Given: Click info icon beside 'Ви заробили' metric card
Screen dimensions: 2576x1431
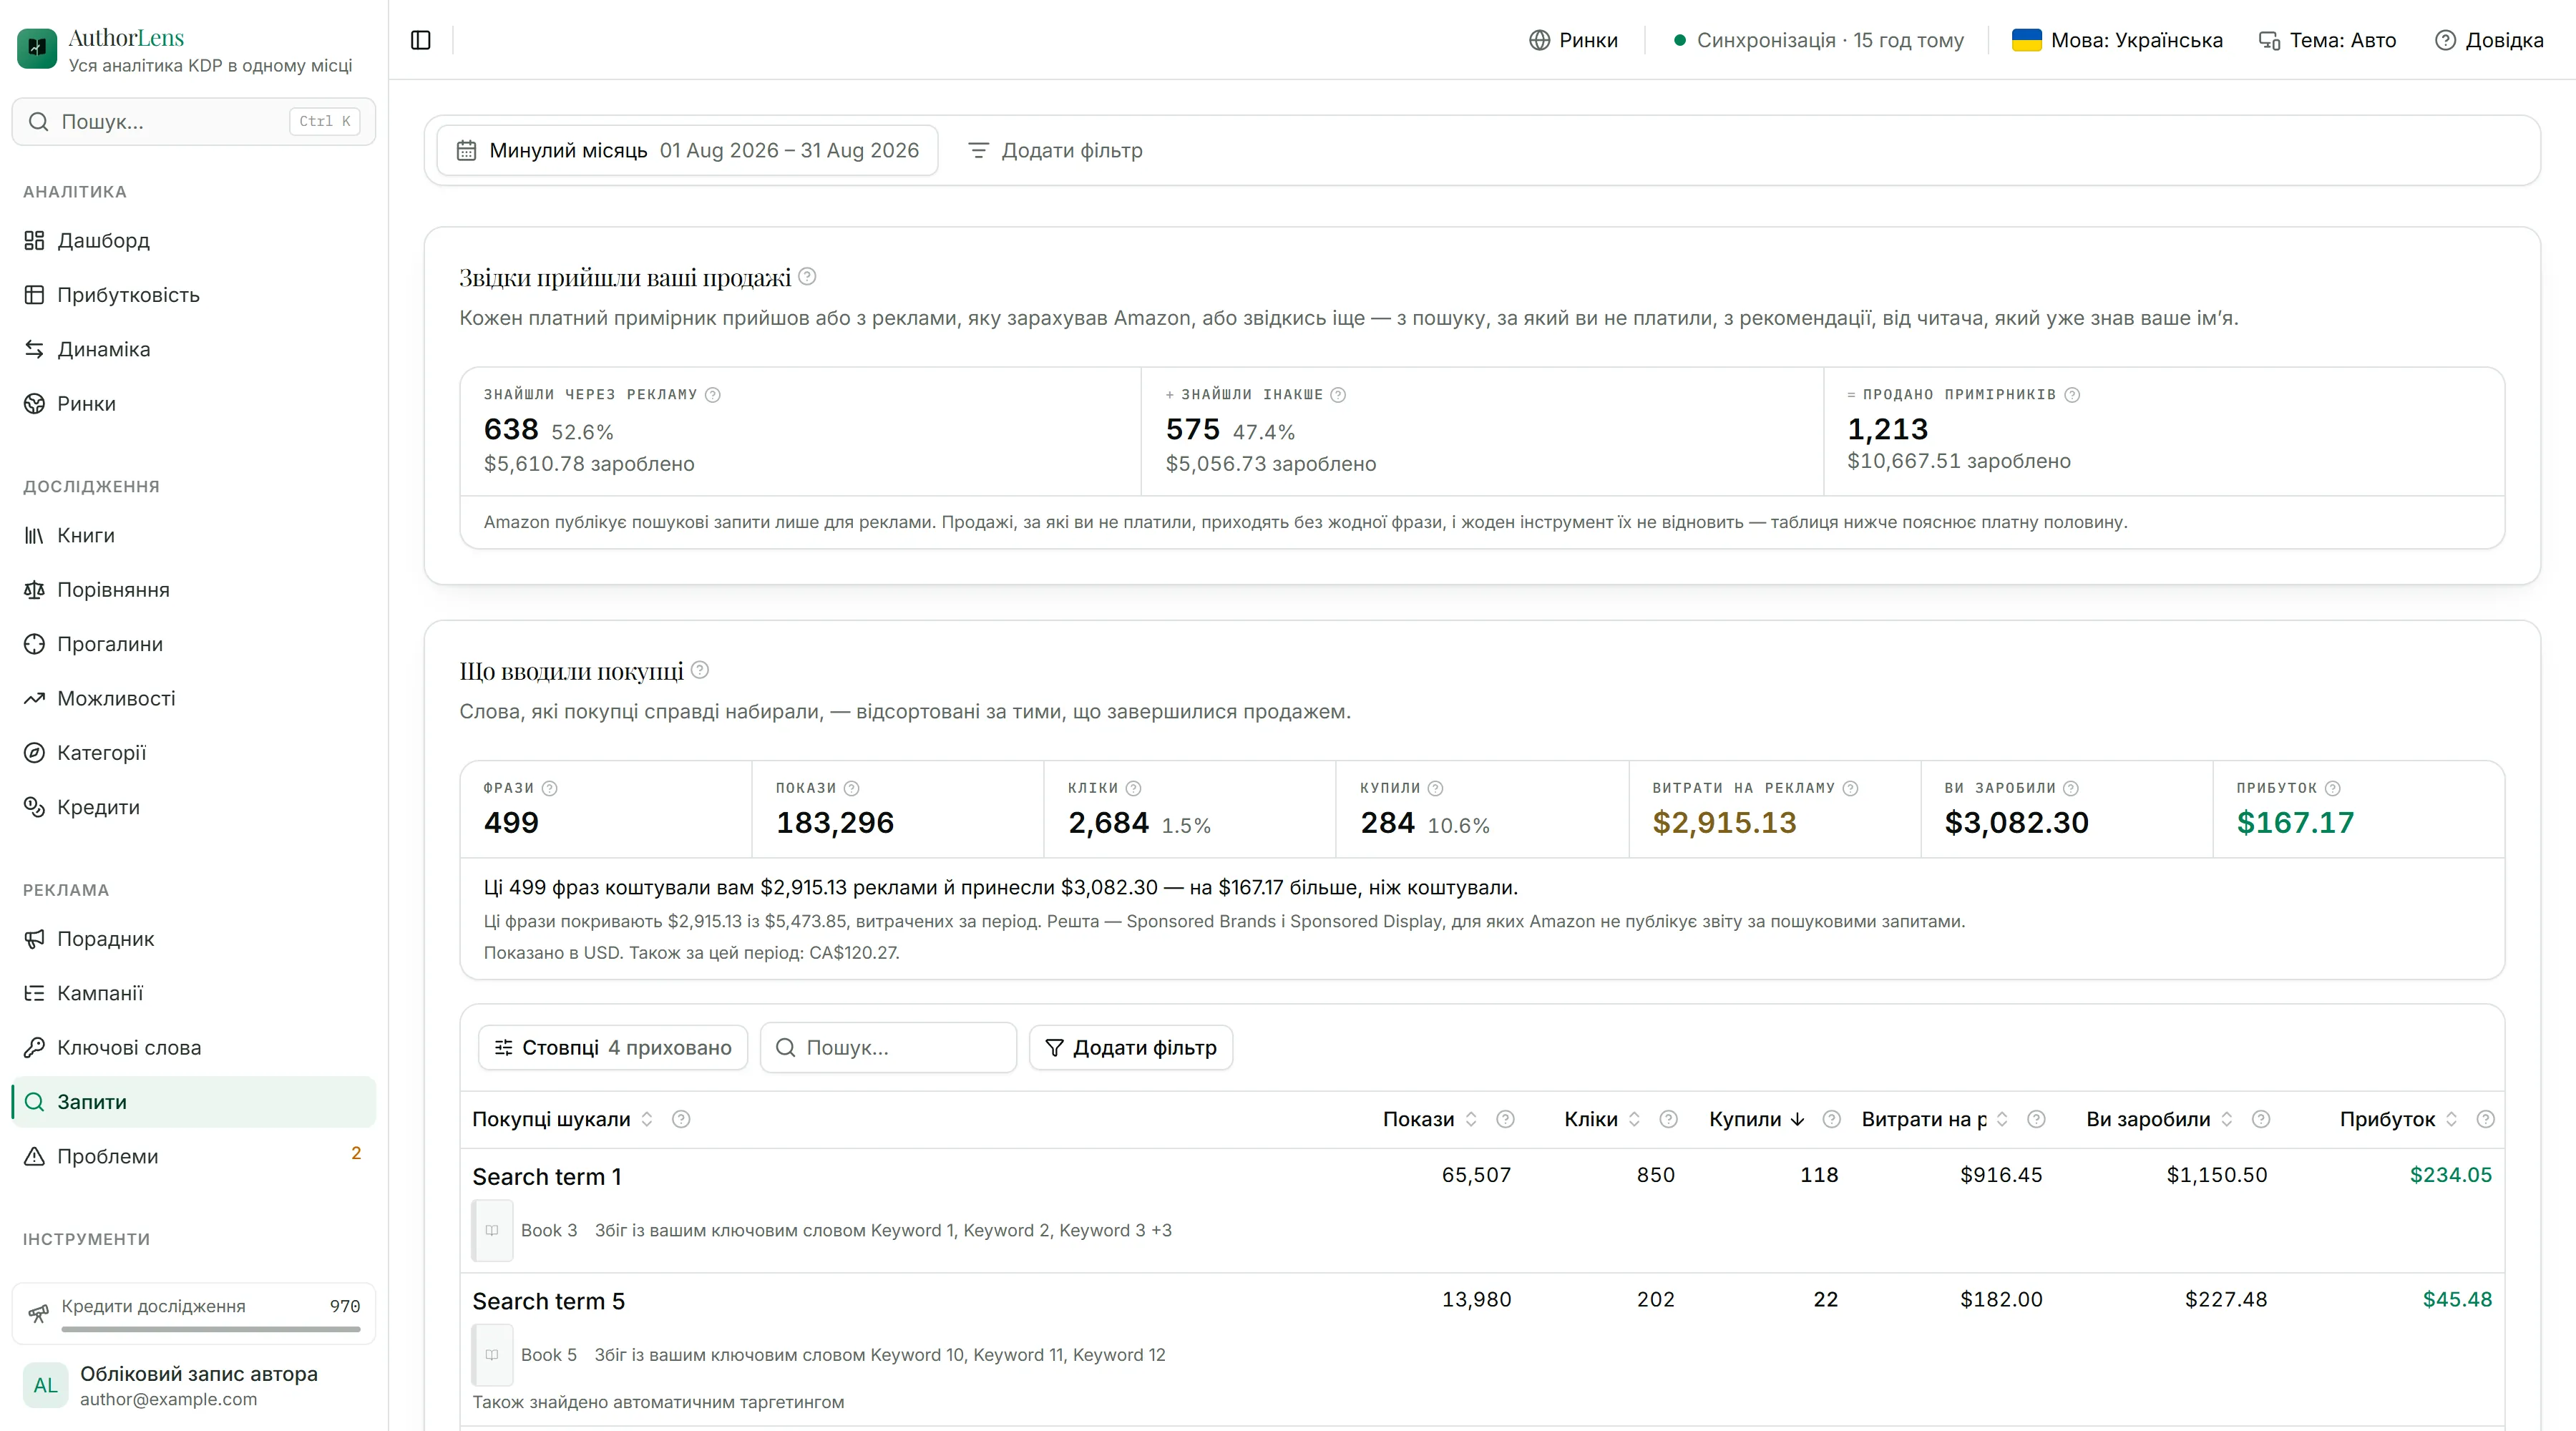Looking at the screenshot, I should click(2071, 788).
